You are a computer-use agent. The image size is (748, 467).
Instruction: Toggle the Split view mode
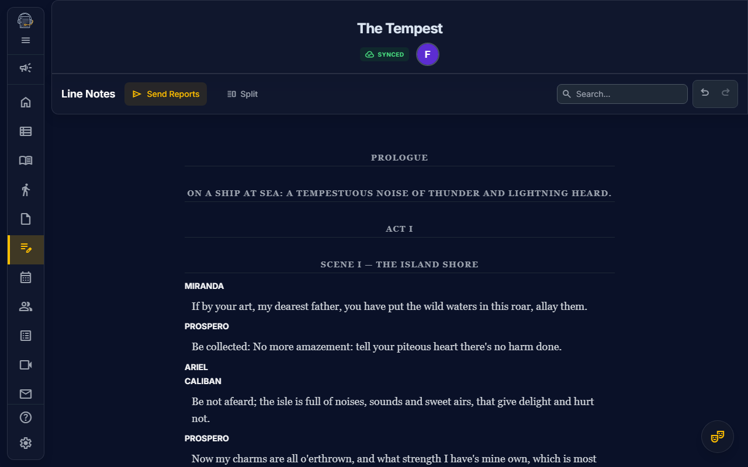242,93
